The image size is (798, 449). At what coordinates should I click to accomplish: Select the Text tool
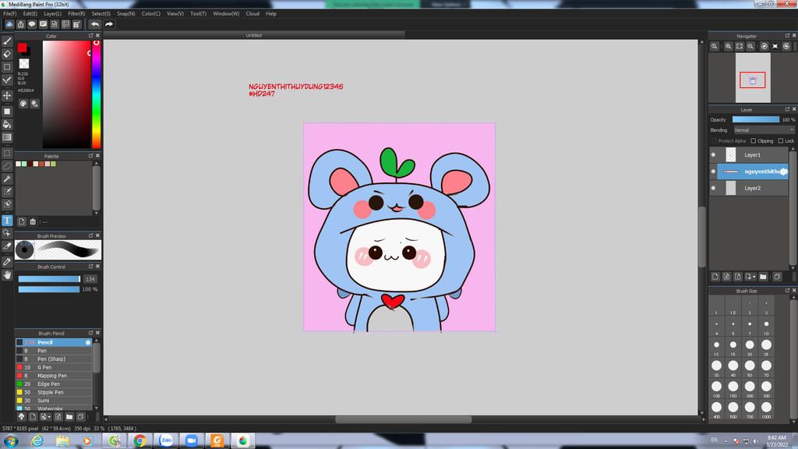click(x=7, y=220)
